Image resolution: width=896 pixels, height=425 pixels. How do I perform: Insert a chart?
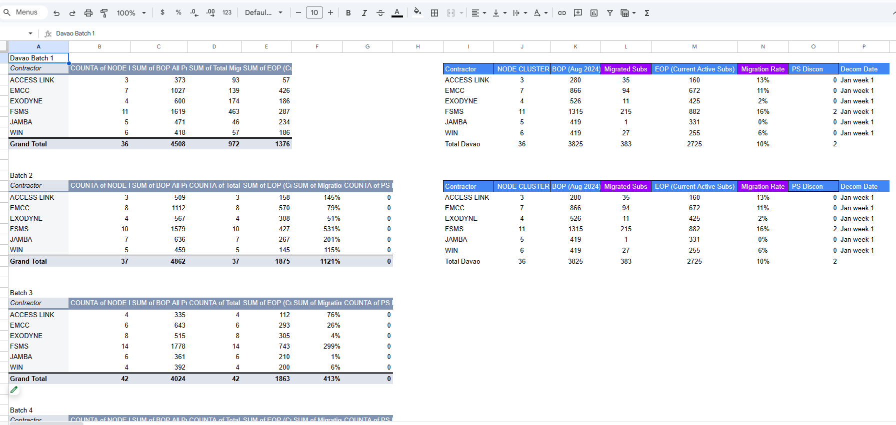click(x=594, y=13)
